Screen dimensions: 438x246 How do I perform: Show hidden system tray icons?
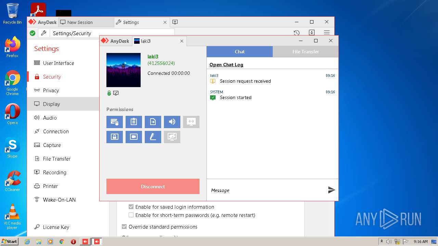click(x=382, y=242)
